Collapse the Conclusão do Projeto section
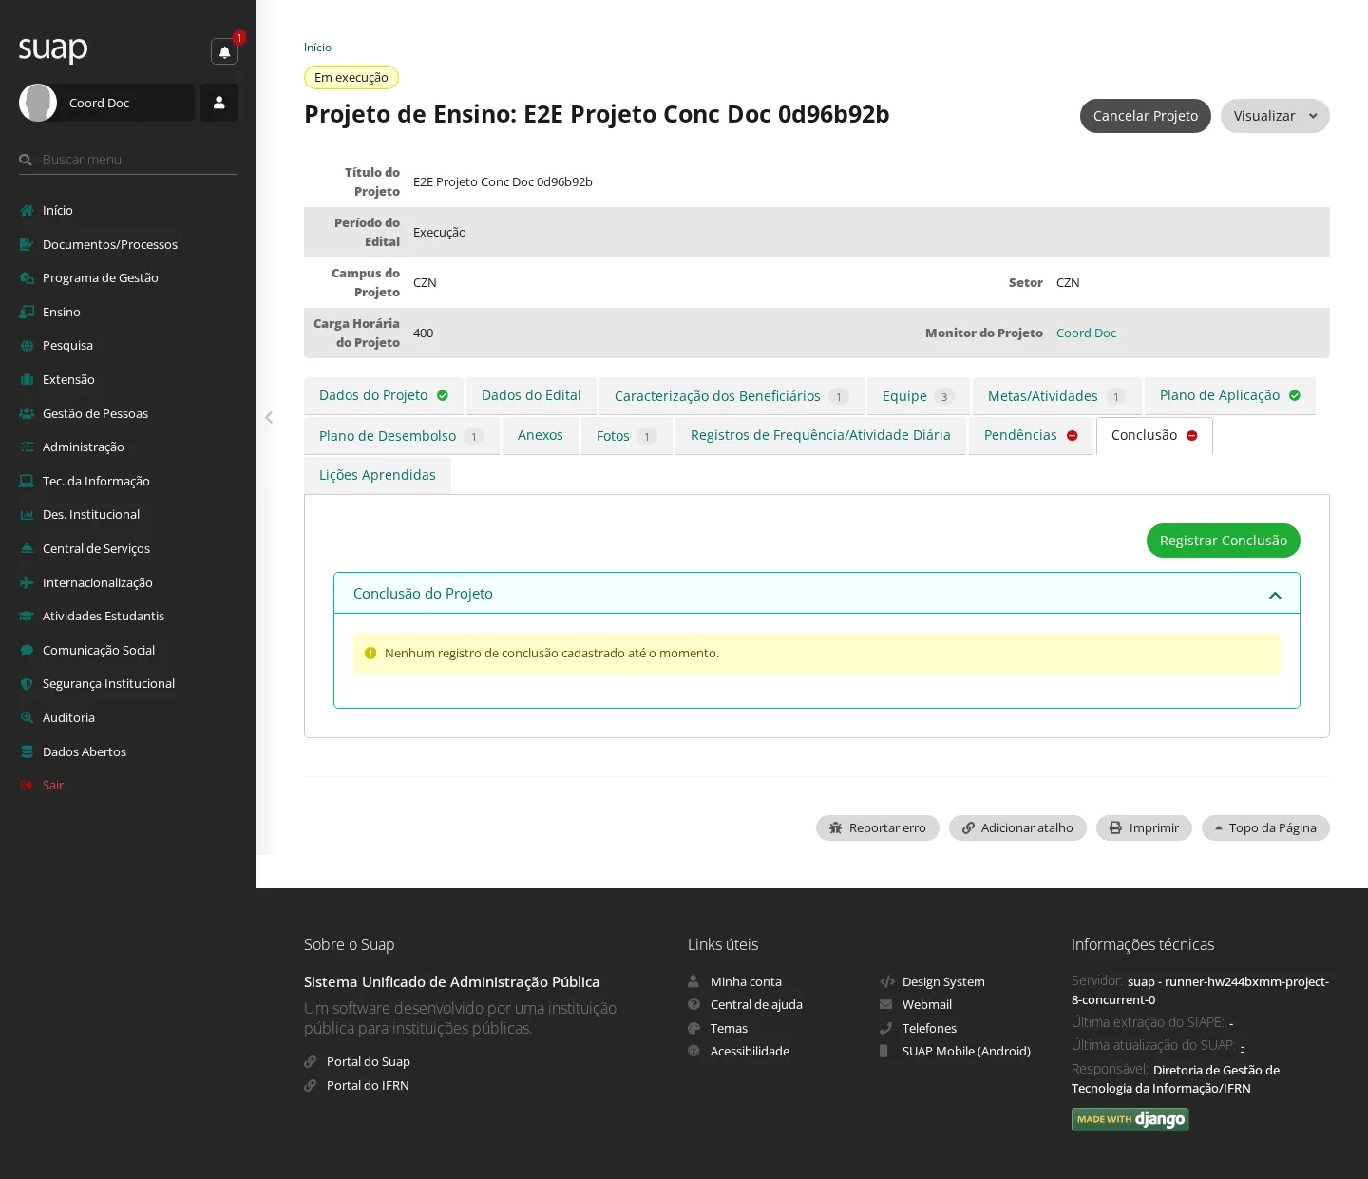Viewport: 1368px width, 1179px height. pos(1275,595)
